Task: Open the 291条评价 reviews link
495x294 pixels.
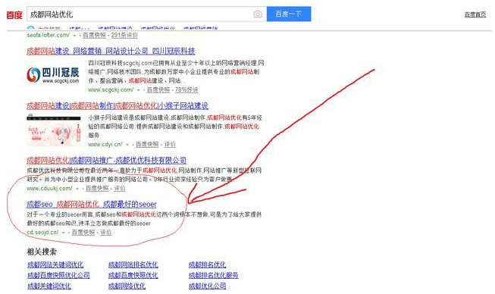Action: (x=124, y=36)
